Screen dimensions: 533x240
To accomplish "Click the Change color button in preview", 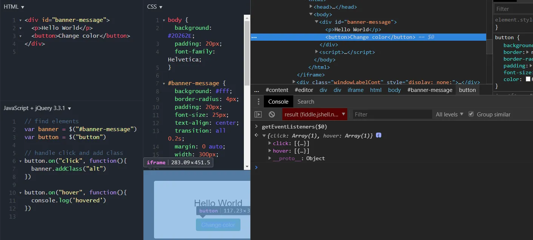I will click(218, 225).
